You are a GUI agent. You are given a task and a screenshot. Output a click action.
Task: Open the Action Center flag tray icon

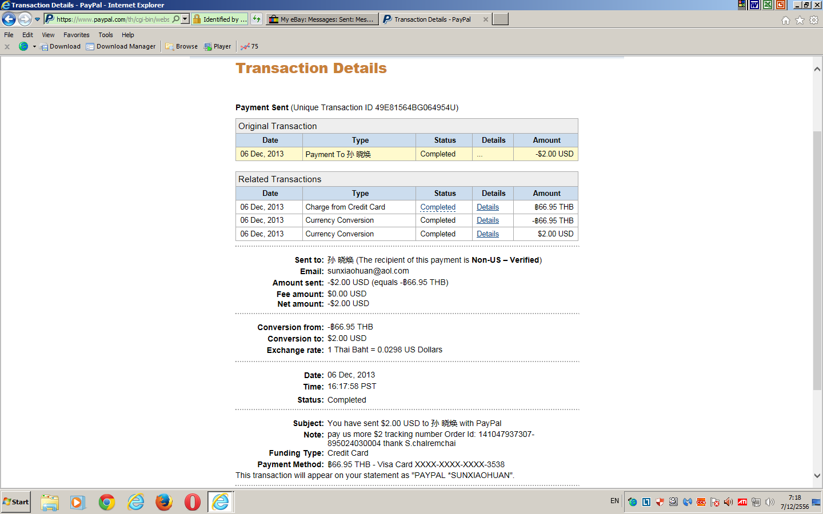(x=715, y=502)
